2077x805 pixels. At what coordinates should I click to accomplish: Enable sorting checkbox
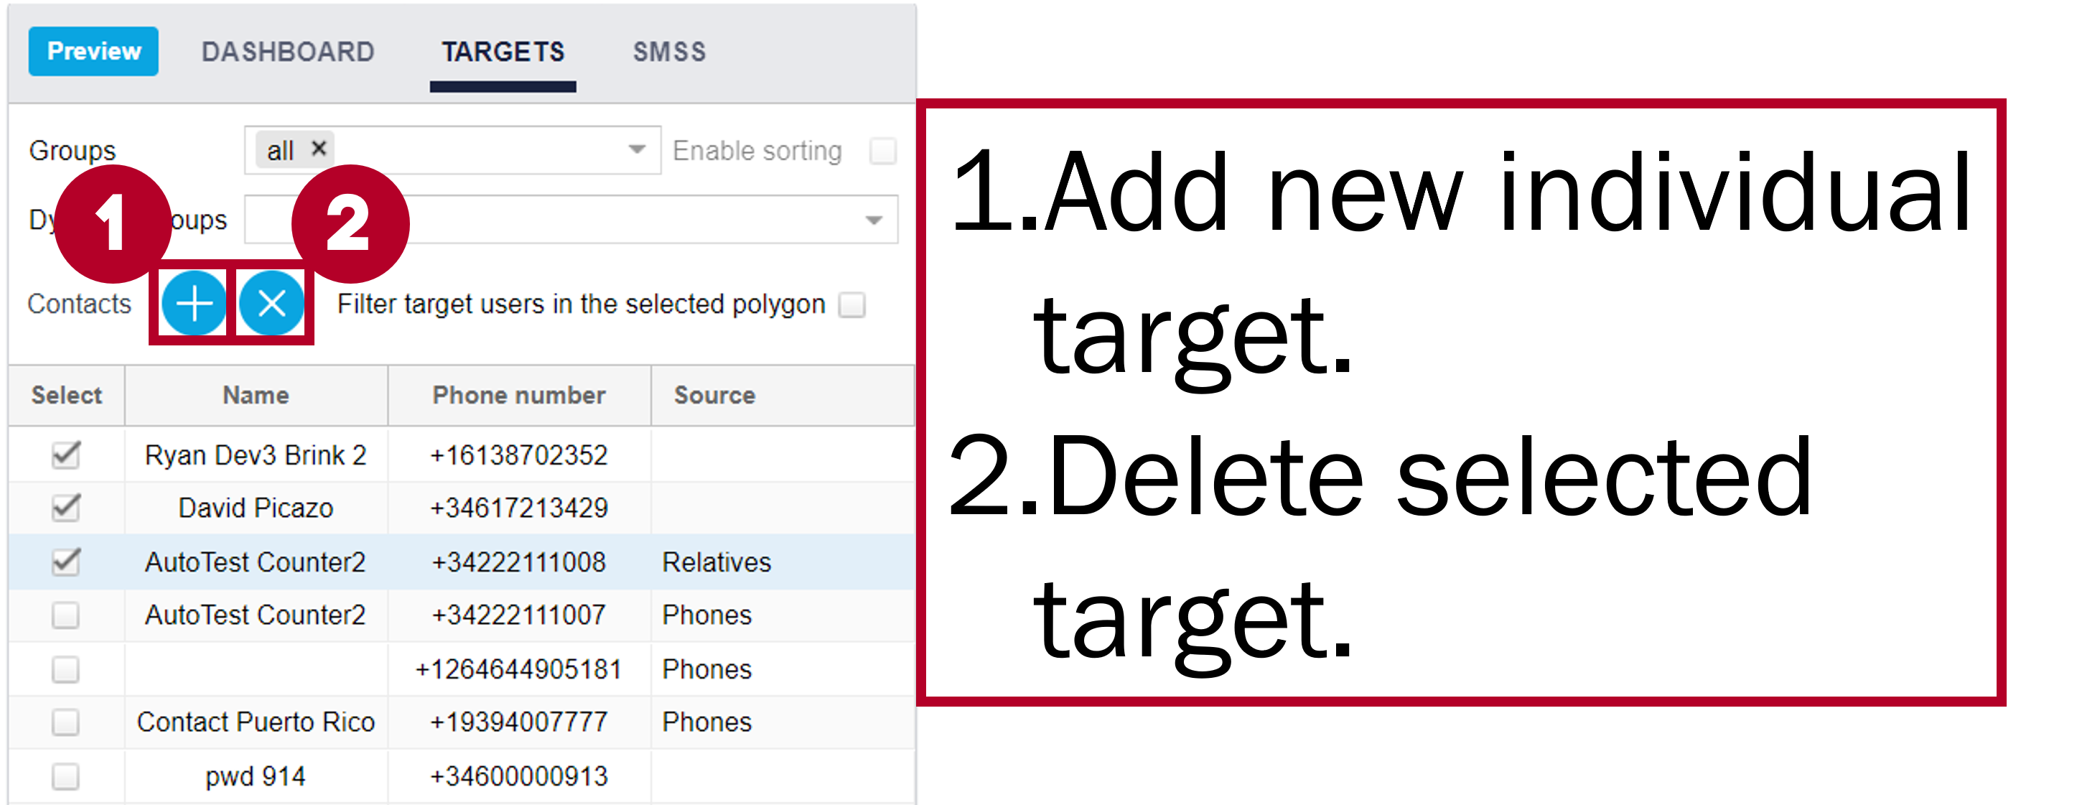click(x=883, y=150)
